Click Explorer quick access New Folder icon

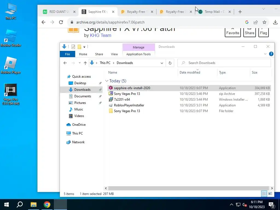point(79,47)
